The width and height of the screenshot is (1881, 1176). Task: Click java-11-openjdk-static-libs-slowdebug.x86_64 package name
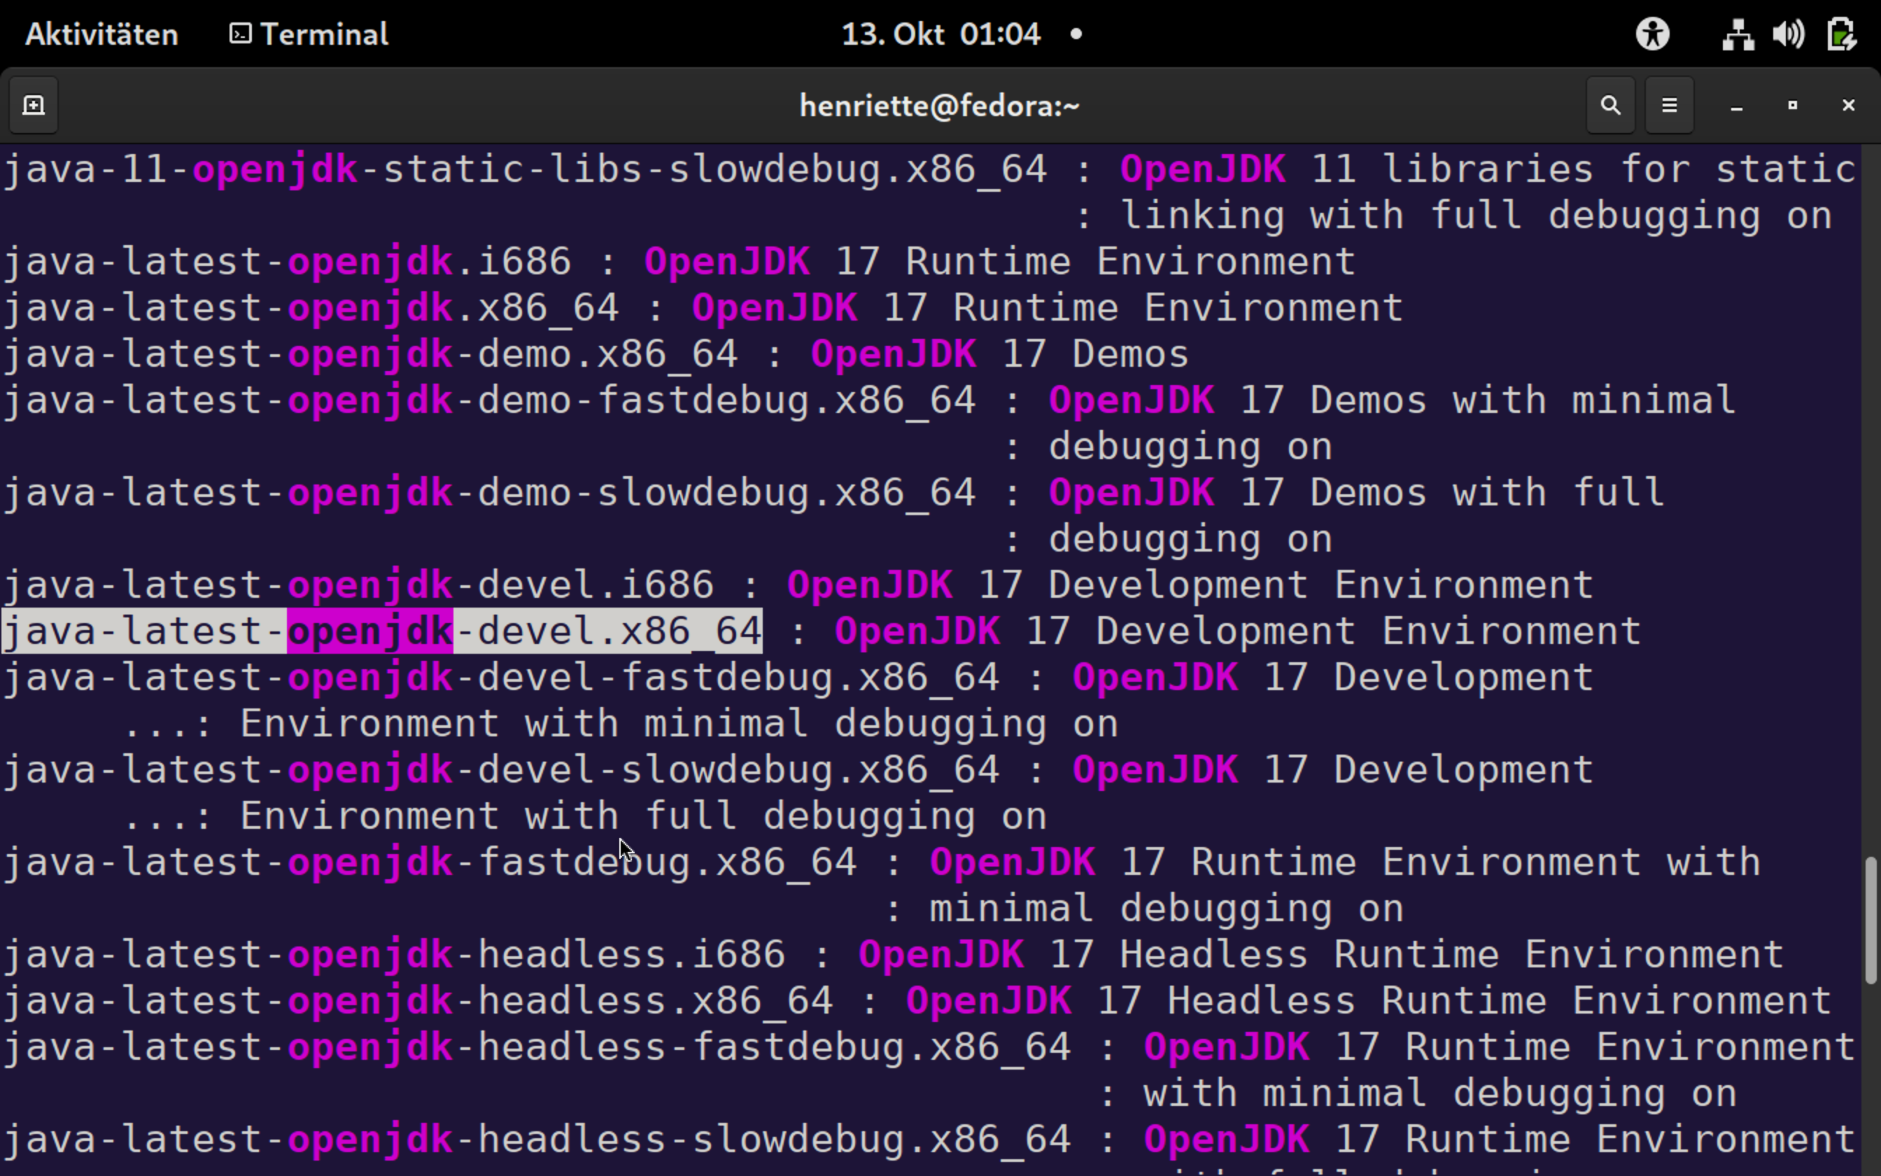point(526,169)
